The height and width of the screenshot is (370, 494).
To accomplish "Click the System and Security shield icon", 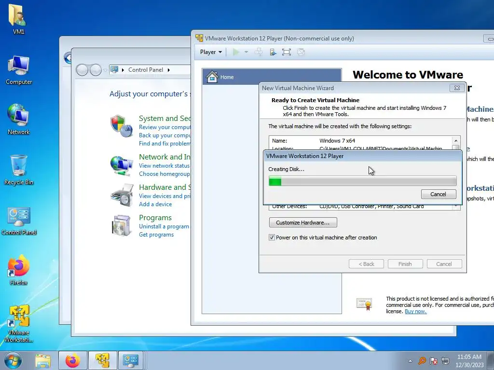I will (121, 126).
